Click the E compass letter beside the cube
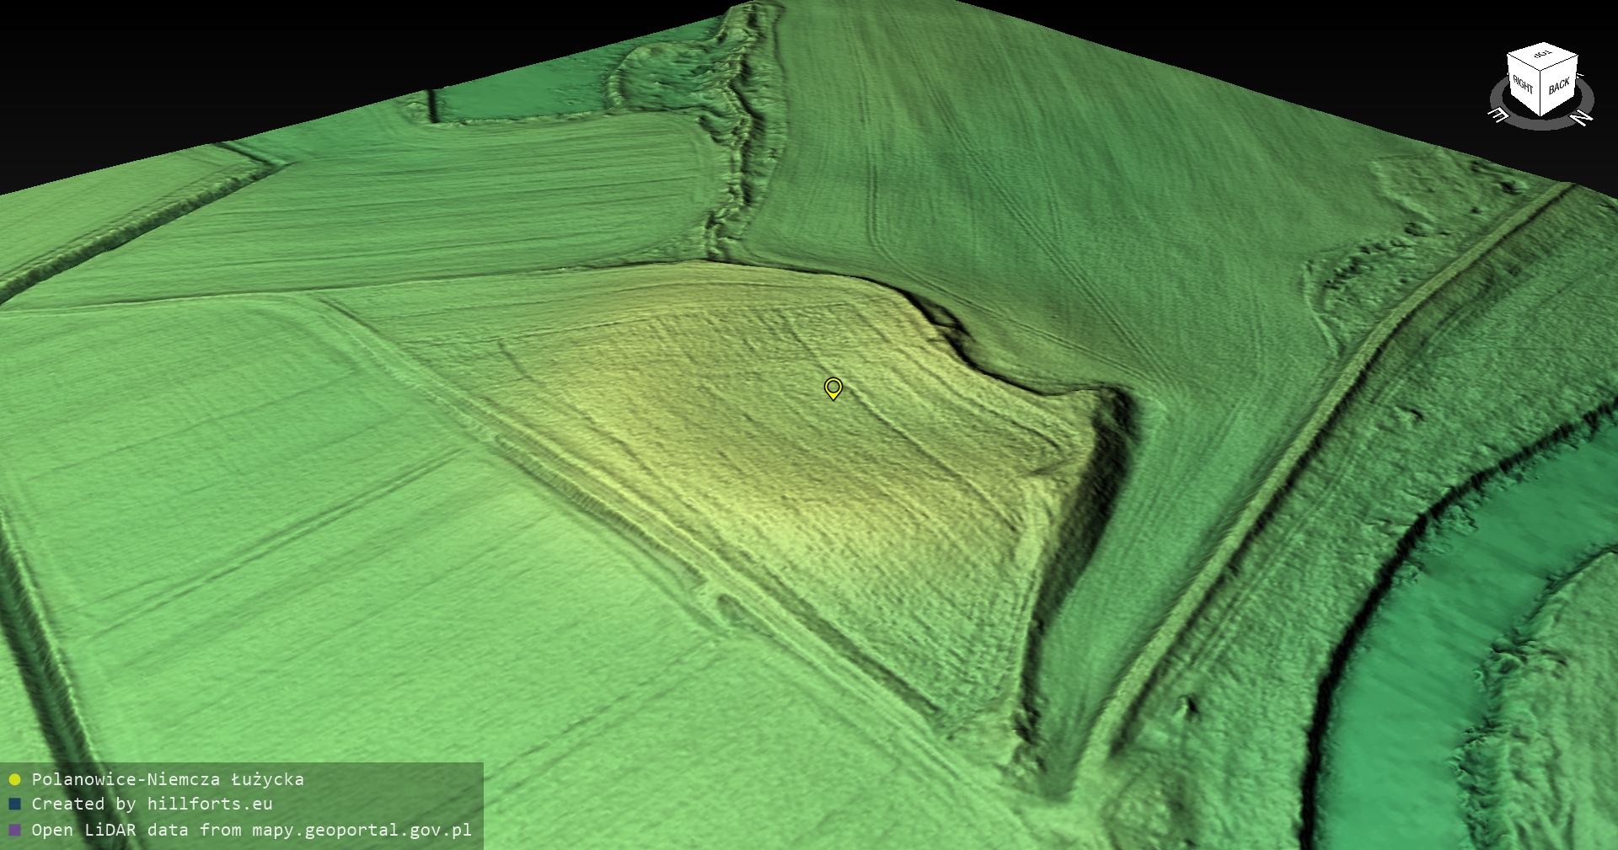1618x850 pixels. coord(1499,114)
